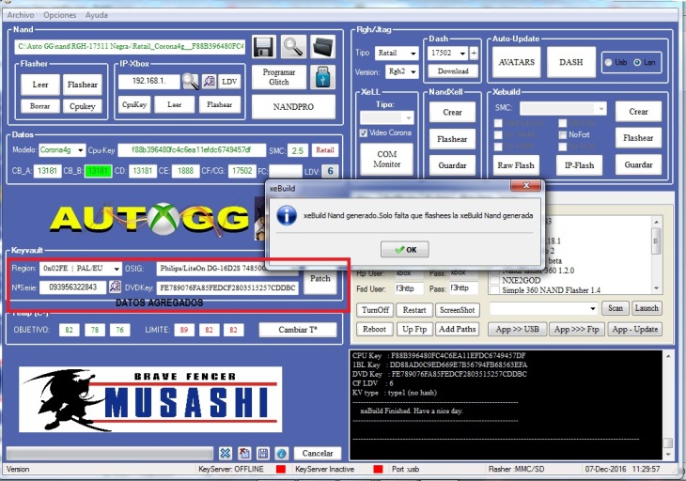Click the info icon in xeBuild dialog
The height and width of the screenshot is (481, 686).
point(287,215)
